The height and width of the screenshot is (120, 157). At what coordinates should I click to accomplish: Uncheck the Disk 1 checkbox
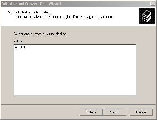coord(16,48)
